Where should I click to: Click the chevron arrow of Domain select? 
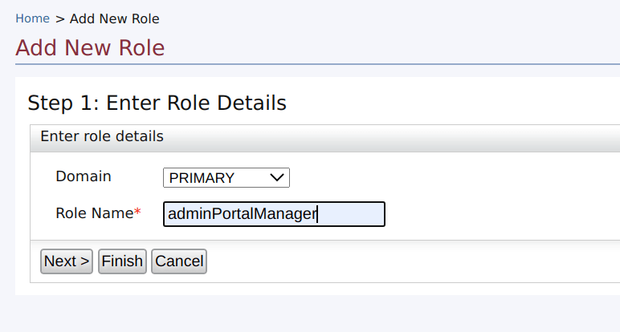click(277, 177)
